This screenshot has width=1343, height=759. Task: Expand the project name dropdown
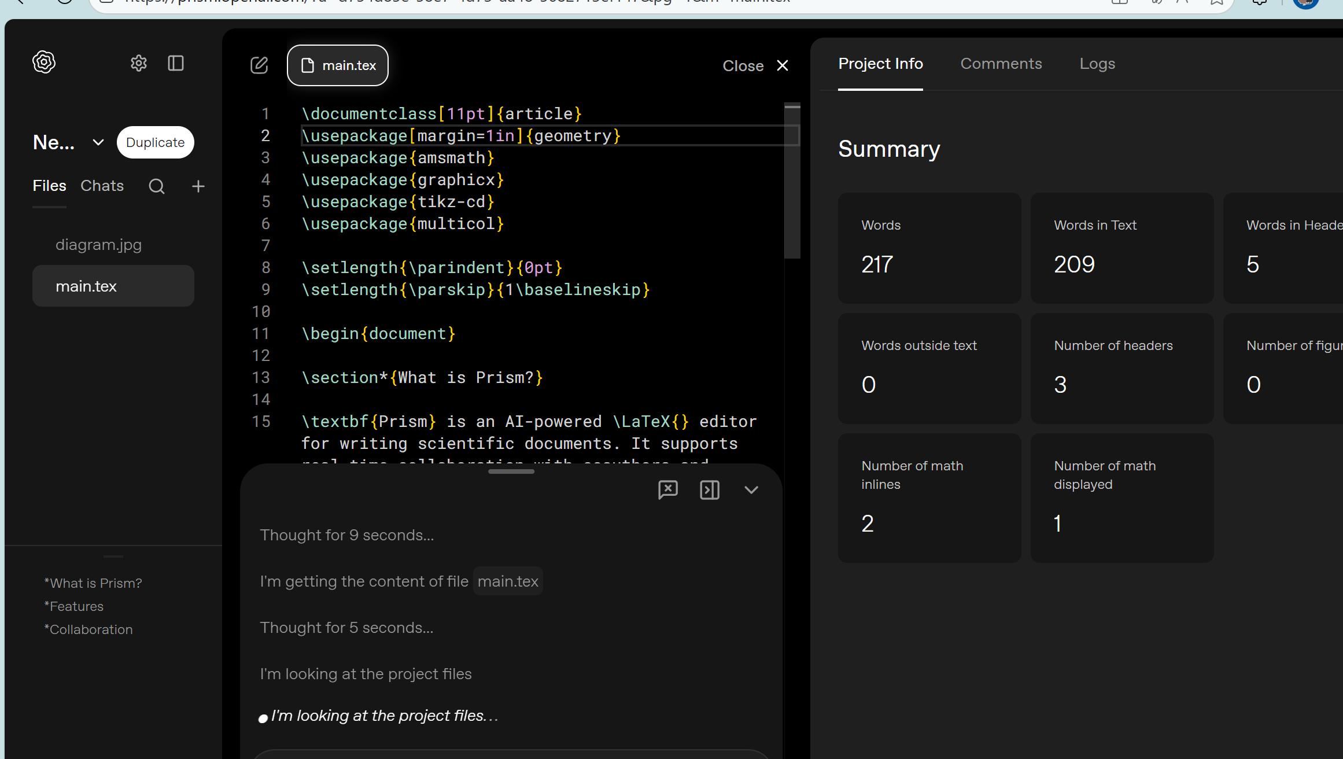98,142
